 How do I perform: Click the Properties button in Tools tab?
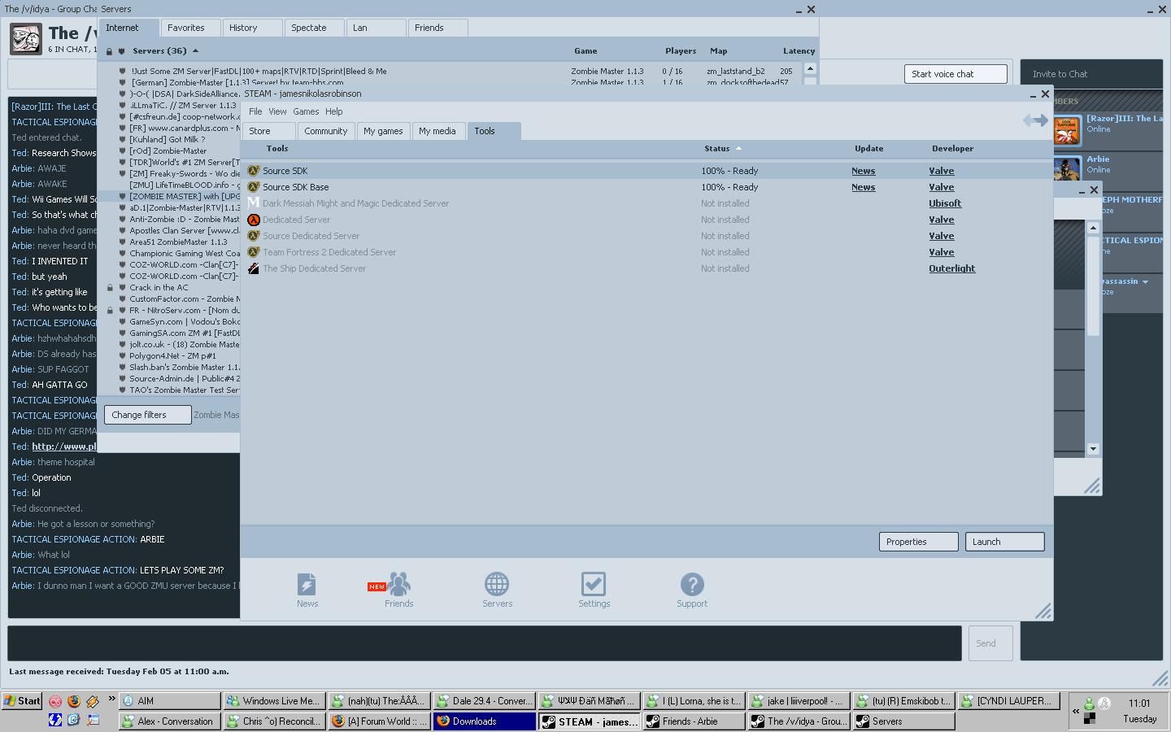[918, 542]
